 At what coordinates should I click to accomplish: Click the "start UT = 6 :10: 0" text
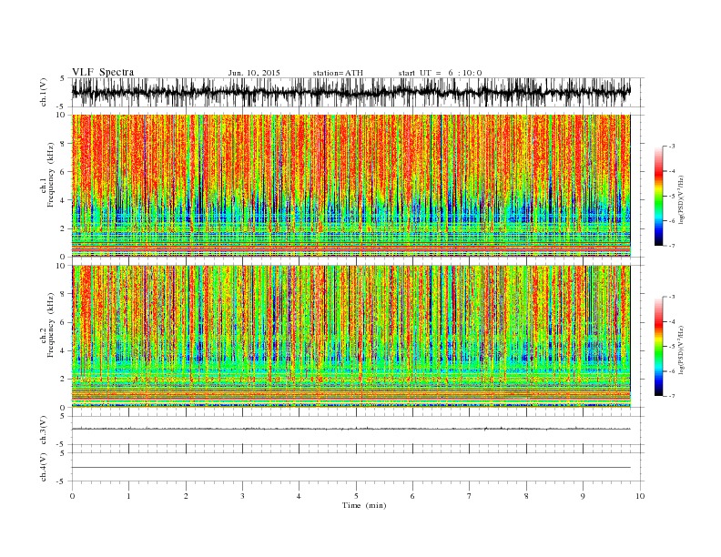pos(440,73)
